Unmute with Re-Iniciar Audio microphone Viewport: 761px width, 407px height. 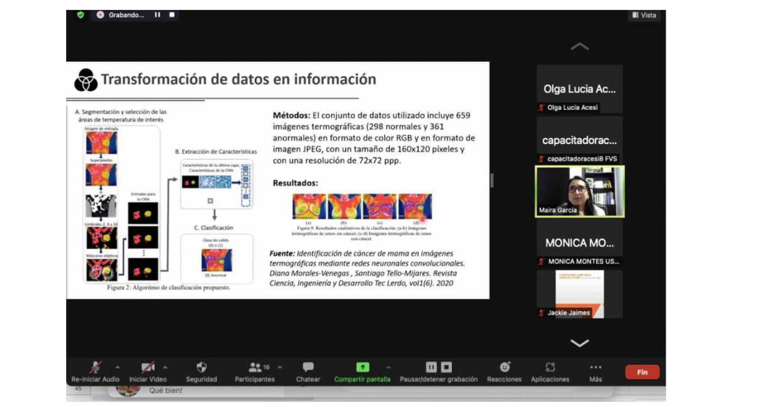[x=96, y=367]
